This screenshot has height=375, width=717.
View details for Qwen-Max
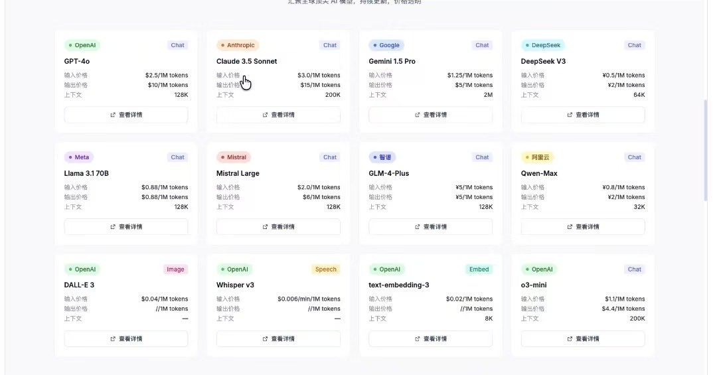pos(583,227)
